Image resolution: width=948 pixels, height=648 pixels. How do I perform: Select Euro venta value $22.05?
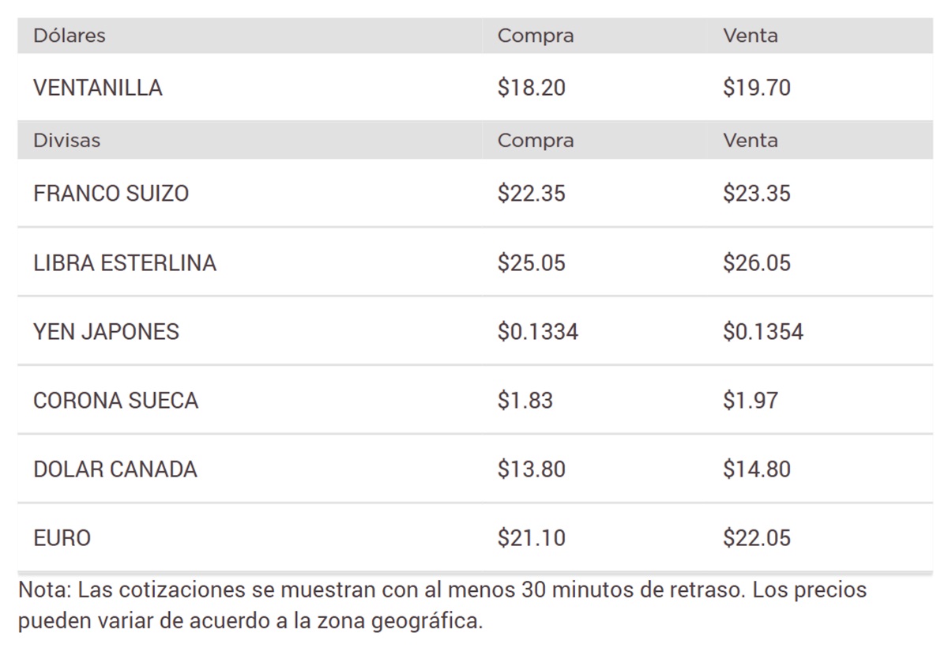757,539
